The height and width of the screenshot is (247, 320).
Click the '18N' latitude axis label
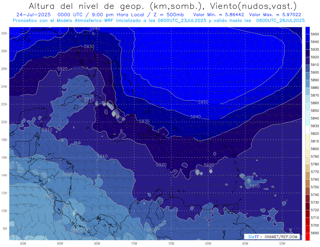pos(4,140)
